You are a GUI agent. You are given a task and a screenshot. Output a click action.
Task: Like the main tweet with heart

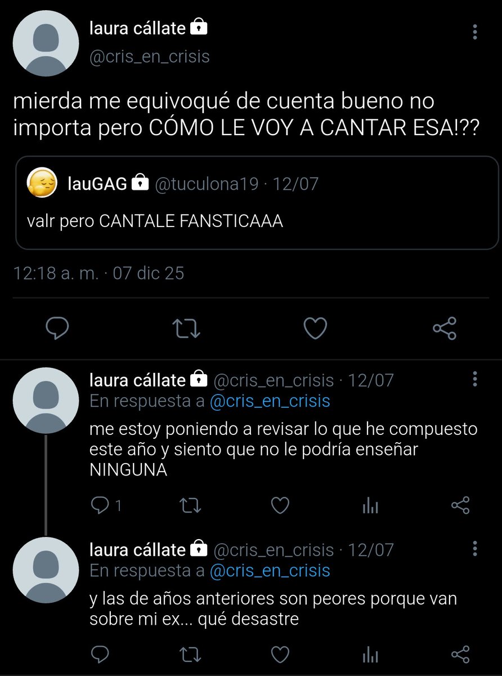pos(315,328)
